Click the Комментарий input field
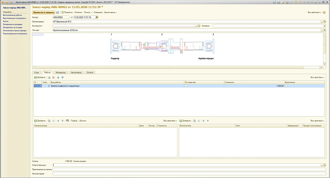 189,174
